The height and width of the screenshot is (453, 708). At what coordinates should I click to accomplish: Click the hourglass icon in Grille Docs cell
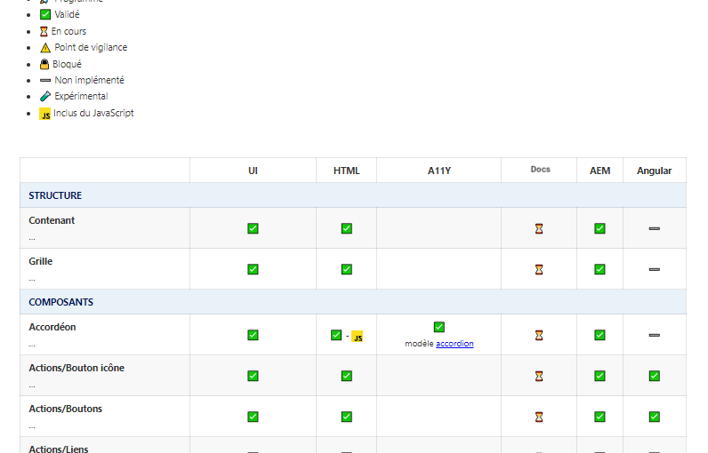click(x=539, y=269)
